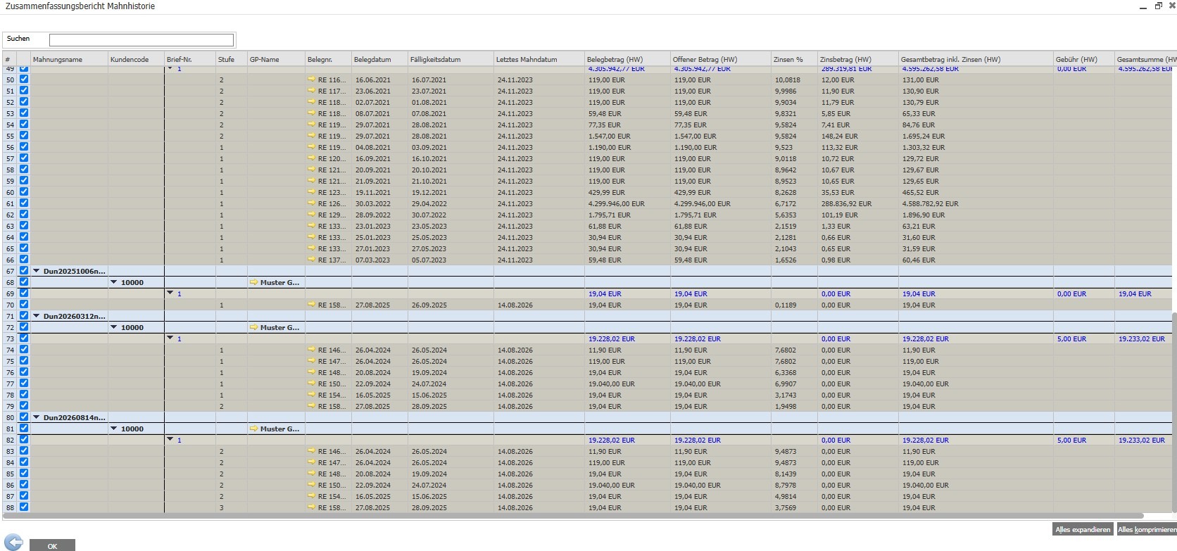1177x551 pixels.
Task: Open business partner link arrow in row 68
Action: tap(254, 282)
